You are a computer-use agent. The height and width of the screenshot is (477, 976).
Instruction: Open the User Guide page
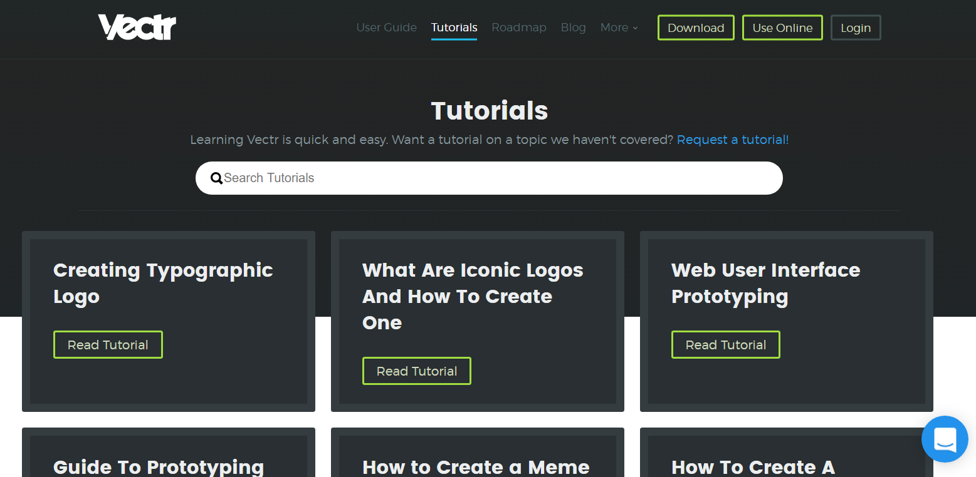(386, 28)
